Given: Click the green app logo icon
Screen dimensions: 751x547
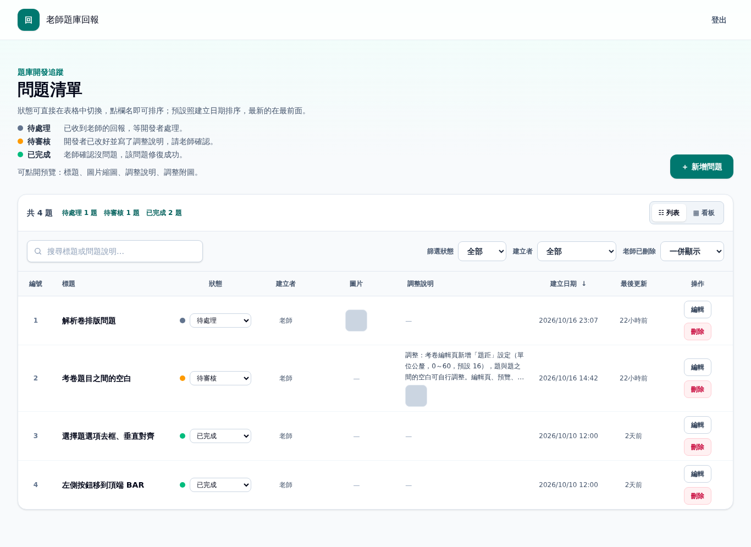Looking at the screenshot, I should coord(29,20).
